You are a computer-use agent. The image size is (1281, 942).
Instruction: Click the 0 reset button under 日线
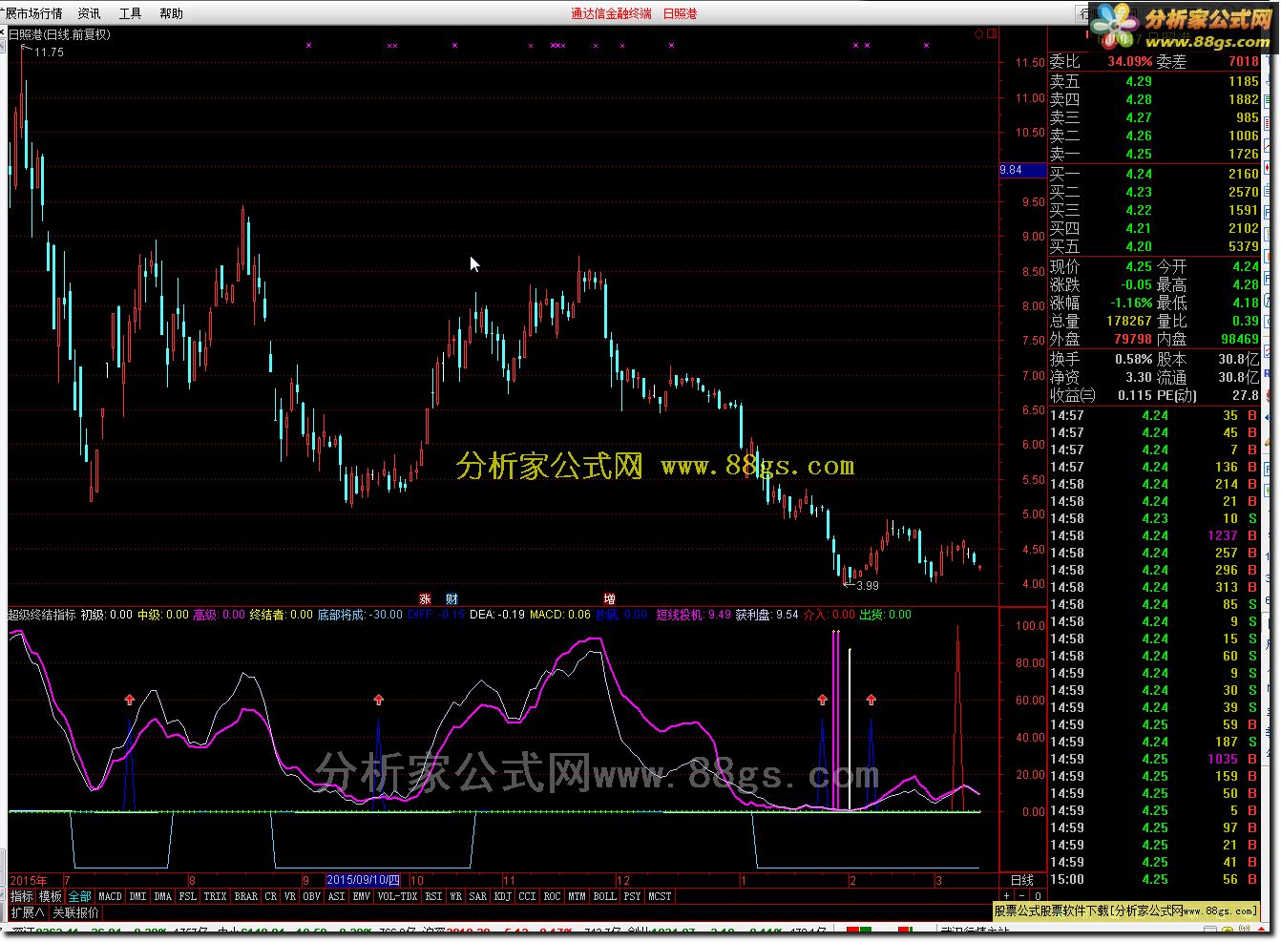(1038, 897)
